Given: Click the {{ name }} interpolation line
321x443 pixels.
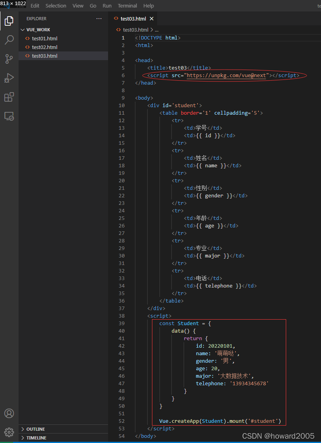Looking at the screenshot, I should click(x=213, y=166).
